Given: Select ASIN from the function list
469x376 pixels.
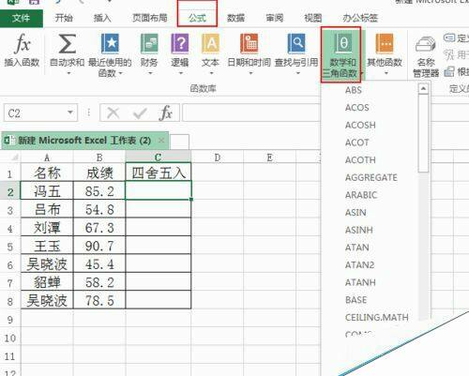Looking at the screenshot, I should 356,213.
